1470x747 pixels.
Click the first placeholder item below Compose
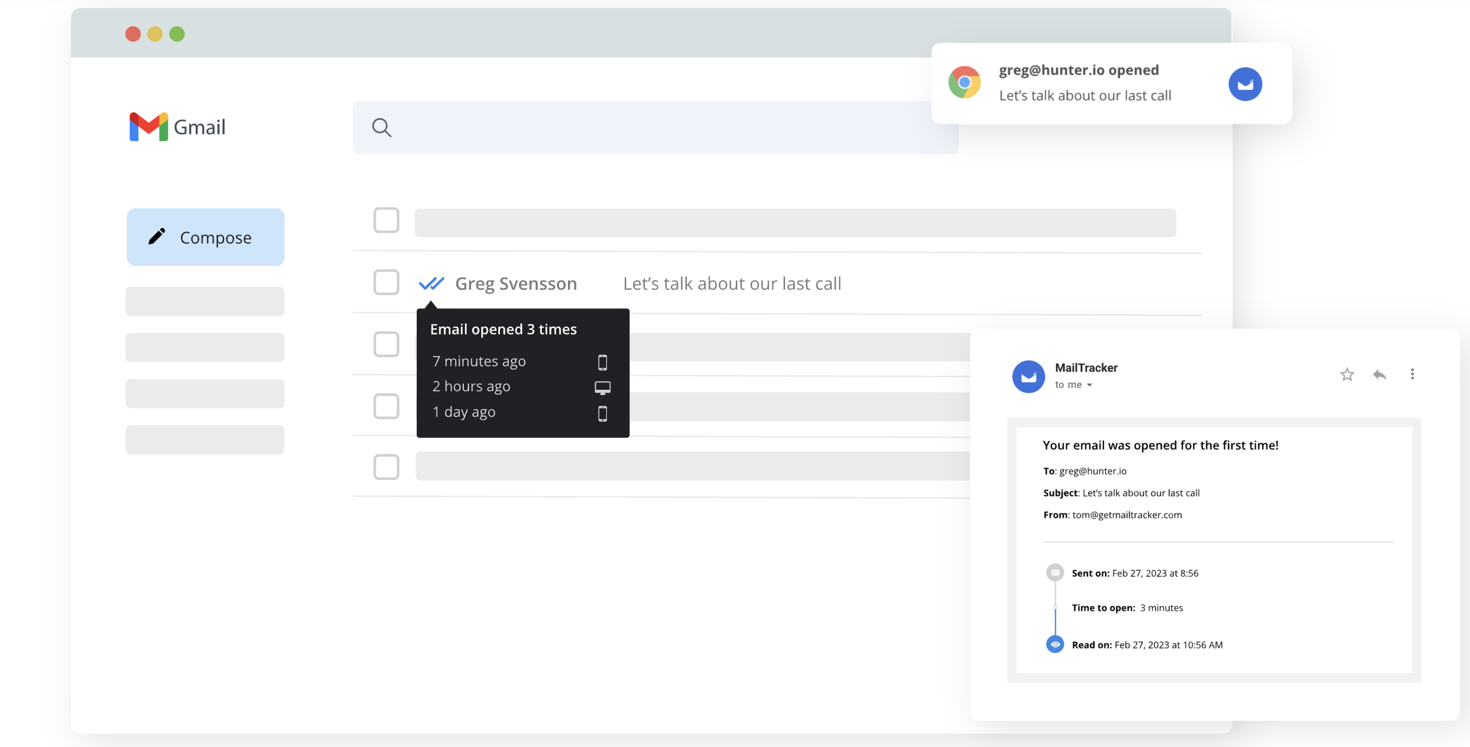click(x=205, y=301)
